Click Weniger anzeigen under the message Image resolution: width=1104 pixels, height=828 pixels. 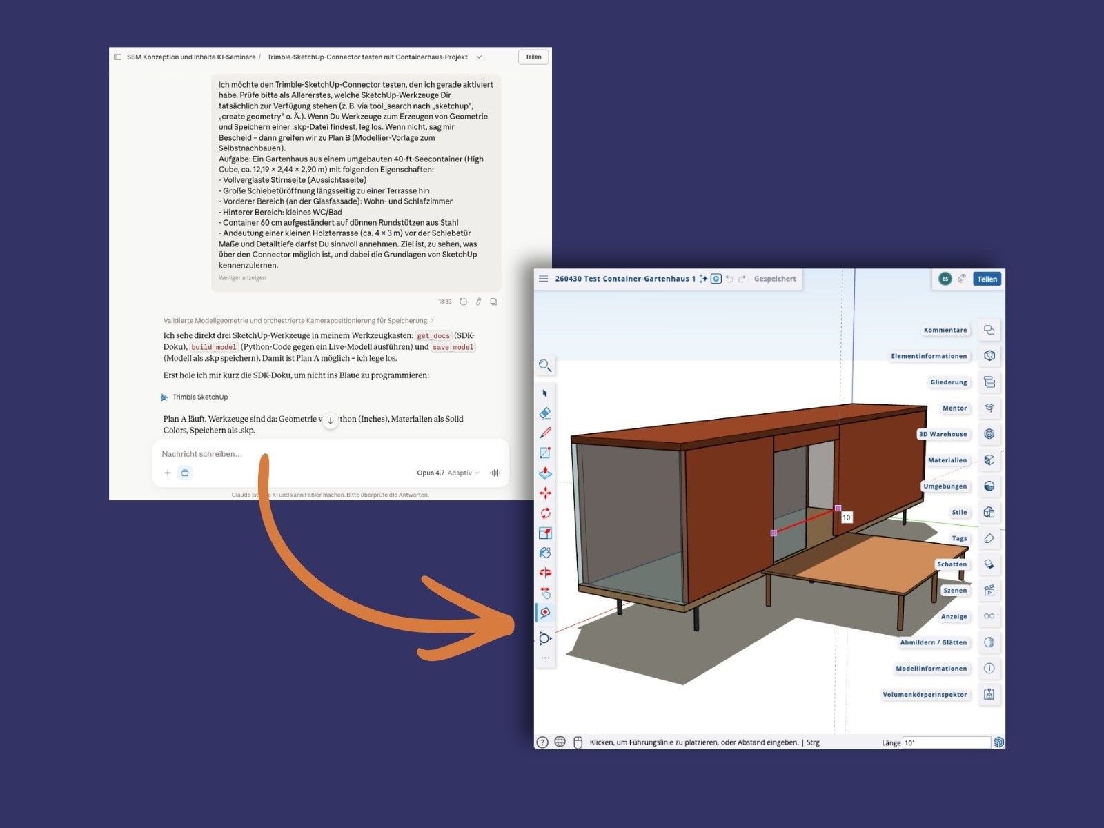pos(242,278)
